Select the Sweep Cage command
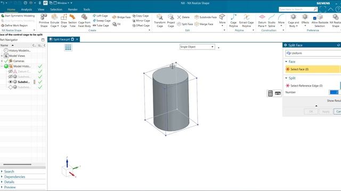341x191 pixels. click(102, 21)
